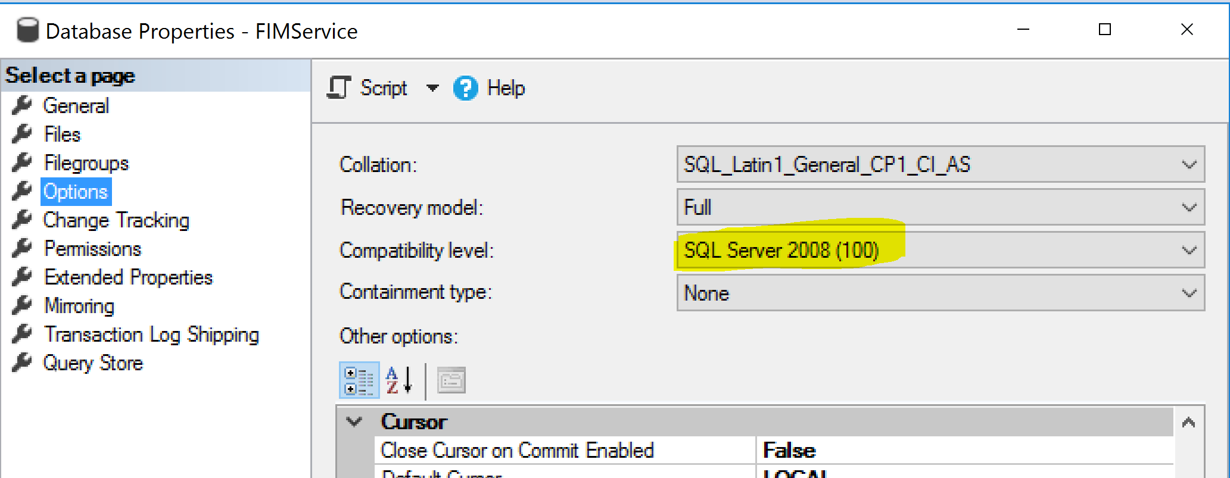Click the False value for Close Cursor
This screenshot has width=1230, height=478.
coord(789,451)
